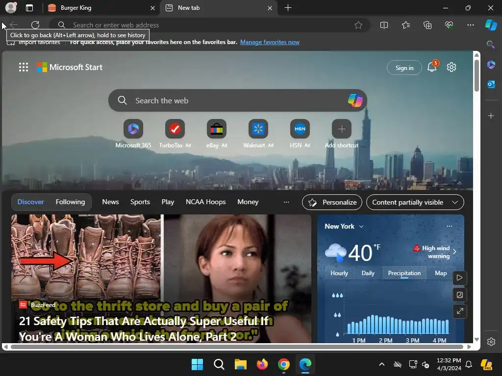Click the plus to customize sidebar

point(491,116)
